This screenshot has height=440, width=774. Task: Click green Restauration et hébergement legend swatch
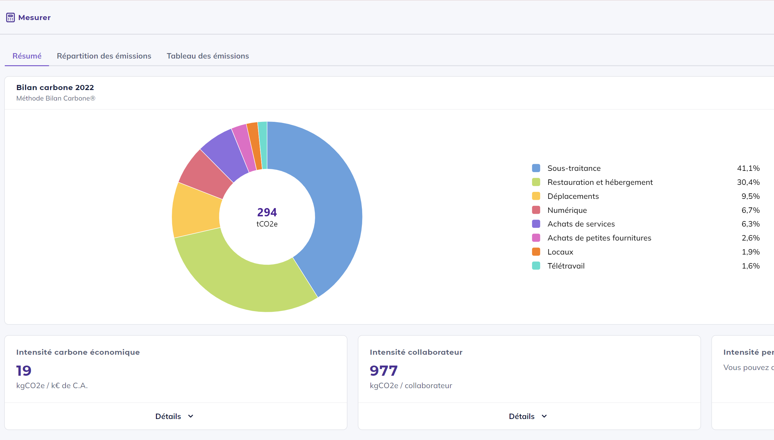tap(536, 182)
